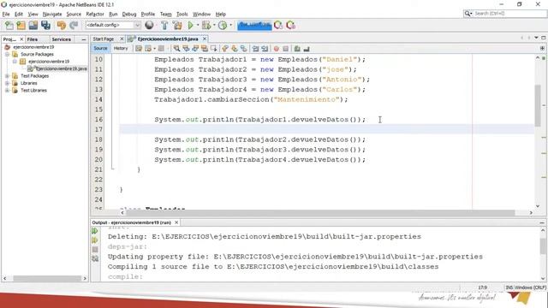Click the Shift Line Left icon
Image resolution: width=548 pixels, height=308 pixels.
255,49
